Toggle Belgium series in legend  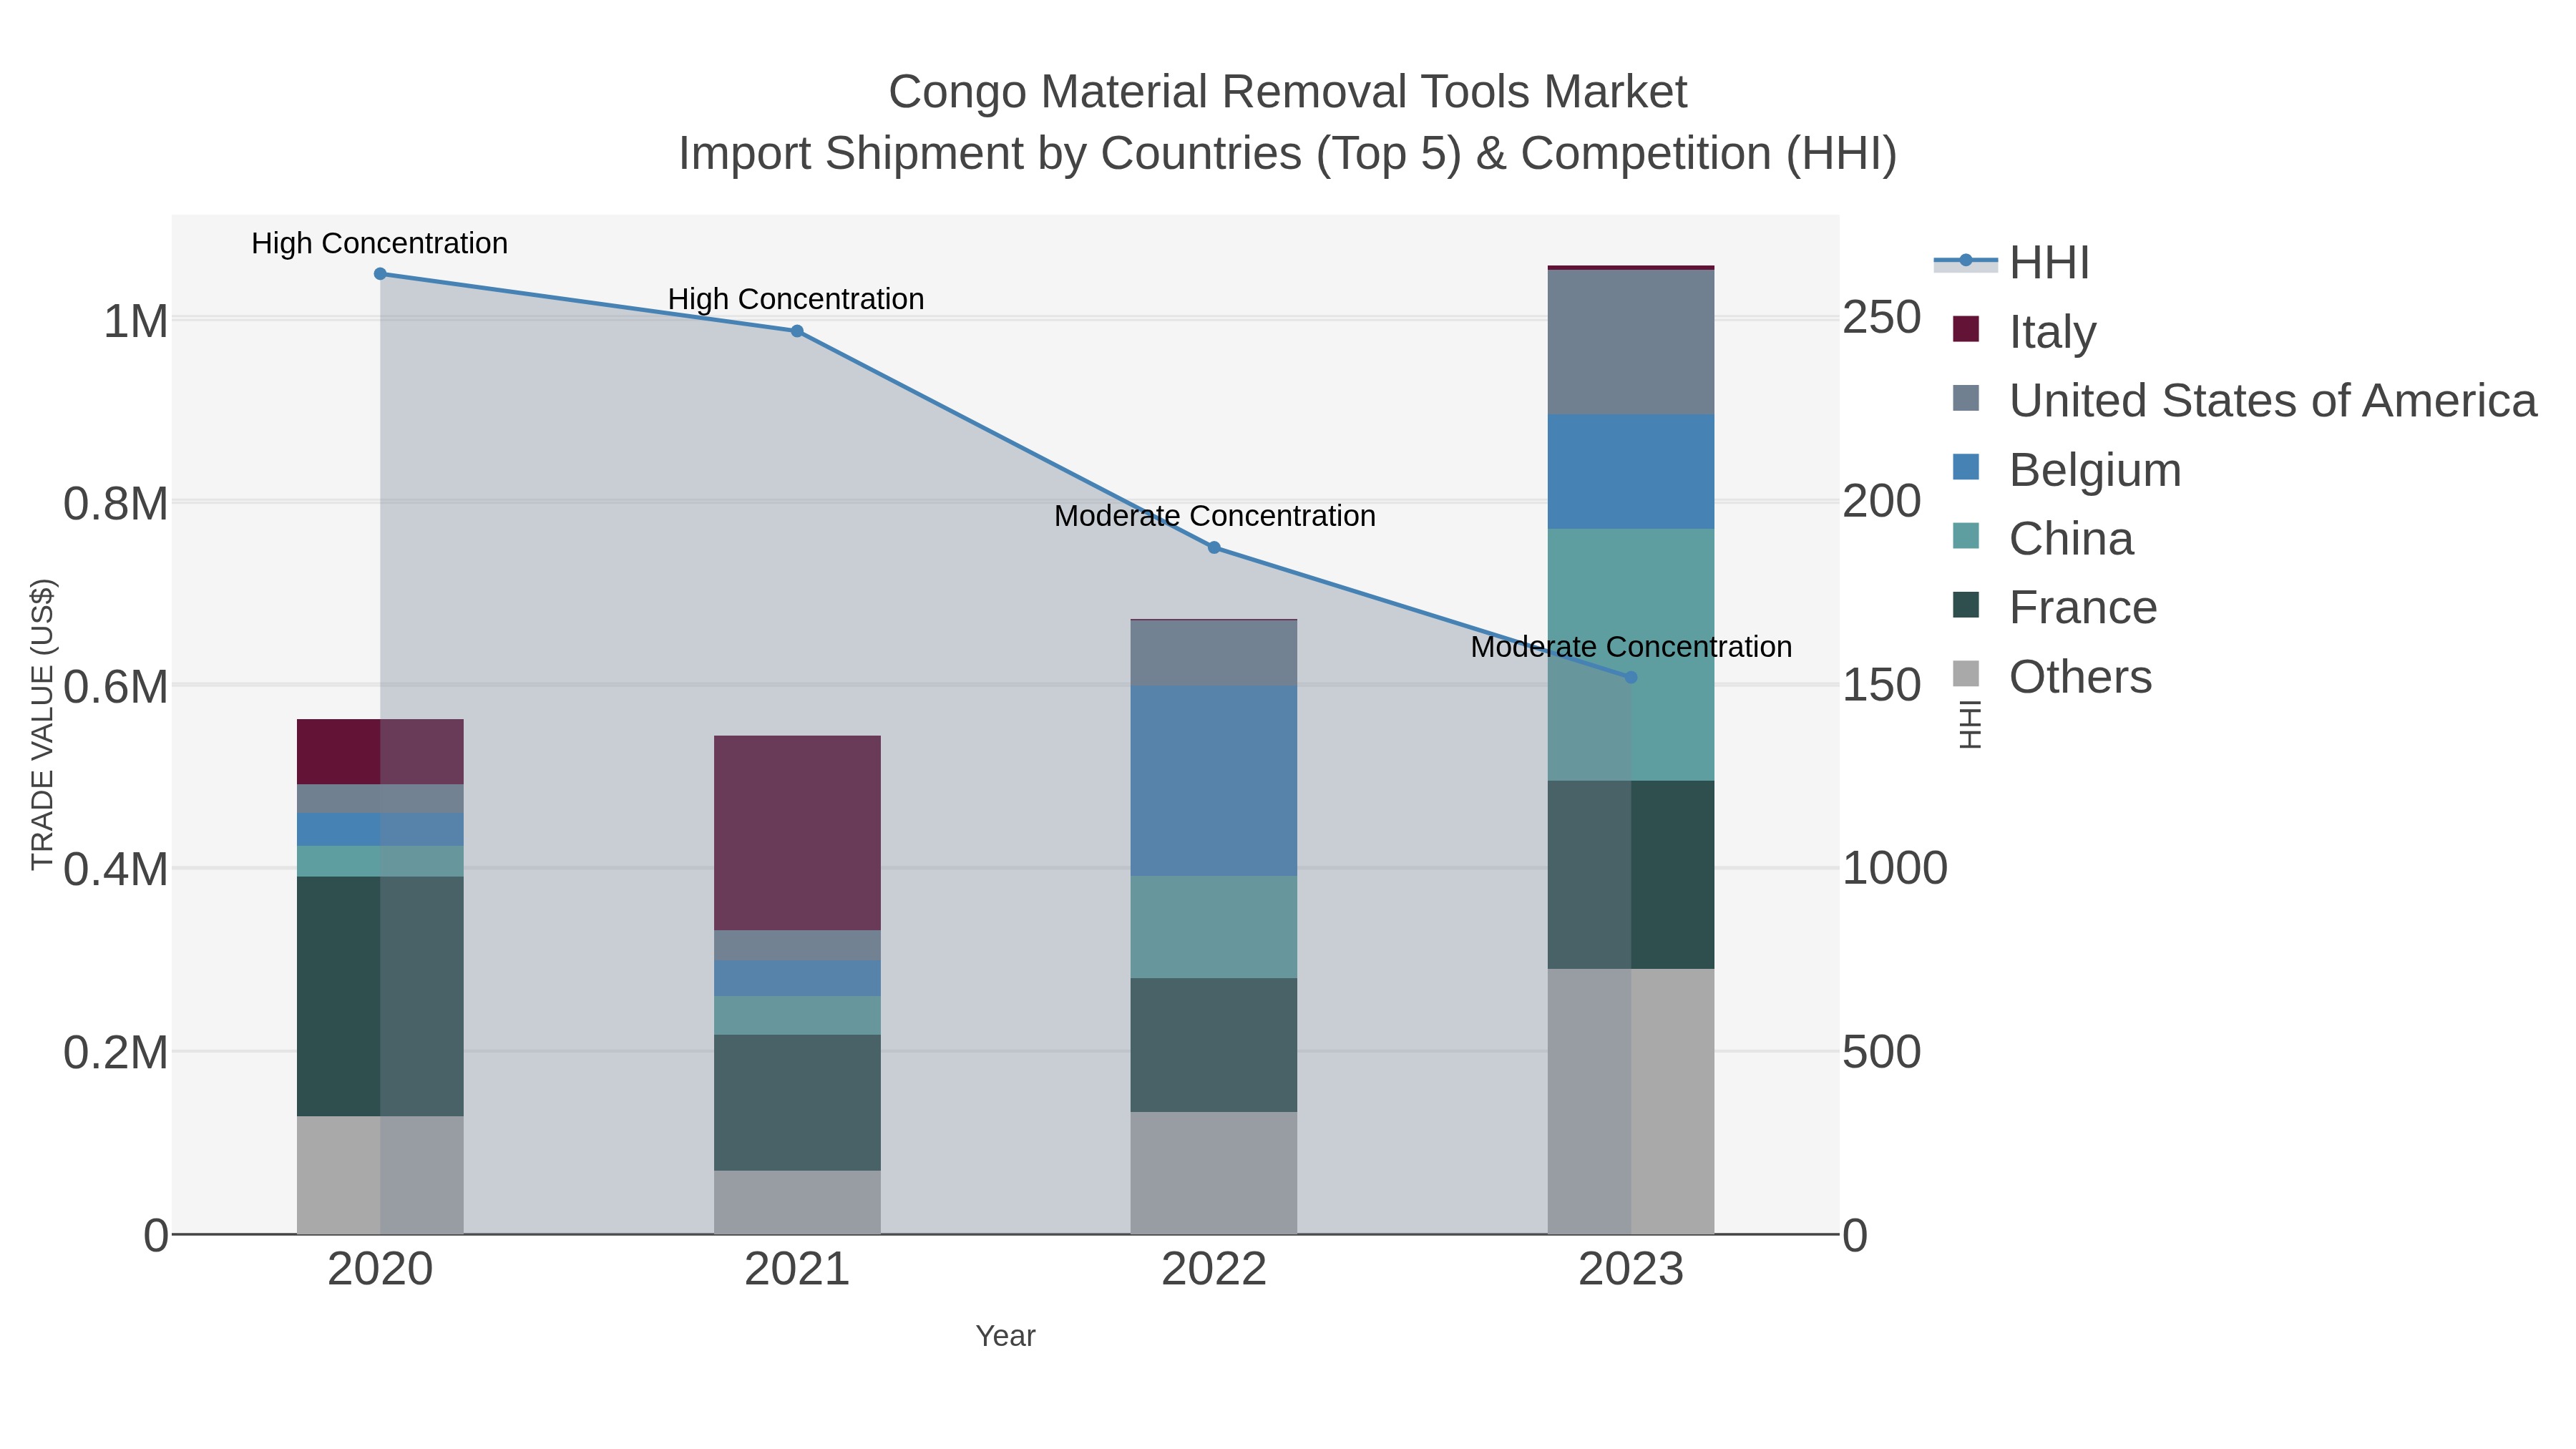click(2066, 470)
